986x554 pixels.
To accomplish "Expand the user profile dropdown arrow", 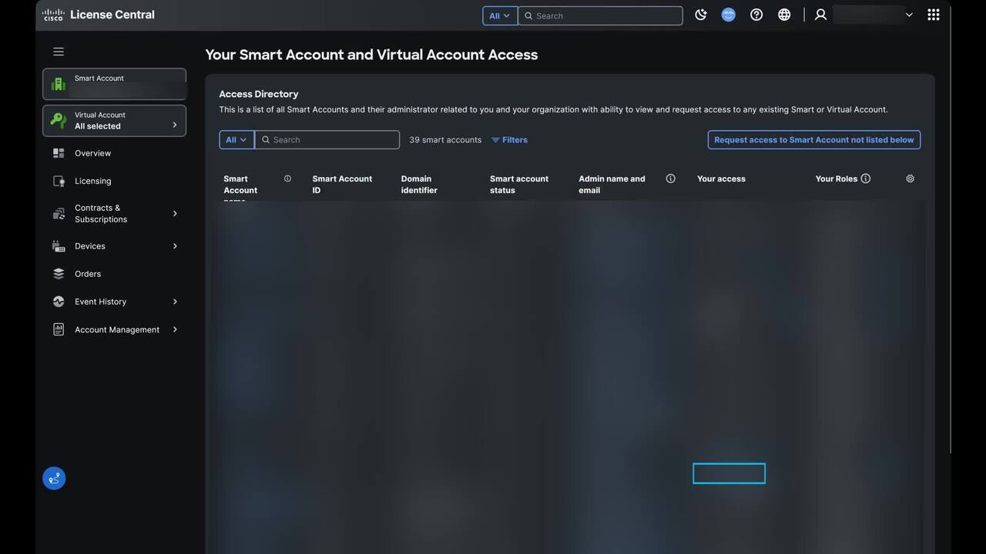I will 909,15.
